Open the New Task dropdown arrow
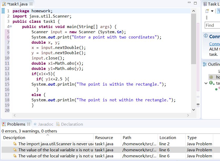This screenshot has height=161, width=220. (x=212, y=11)
